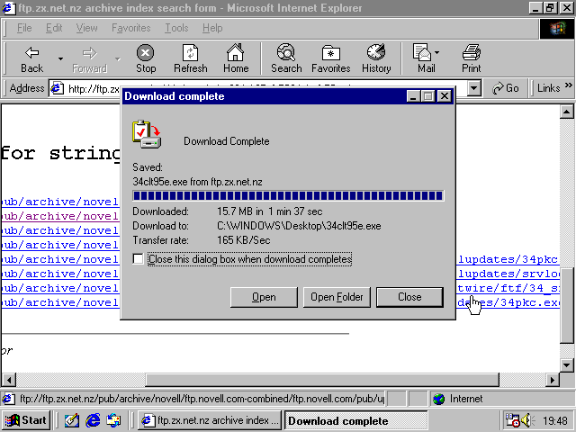Launch Internet Explorer from quick launch
This screenshot has height=432, width=576.
coord(93,420)
